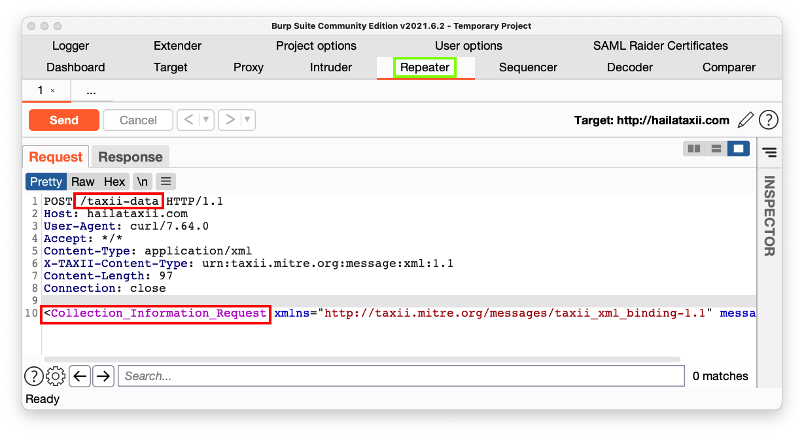Select the combined tabbed view layout
Image resolution: width=804 pixels, height=437 pixels.
[x=739, y=149]
